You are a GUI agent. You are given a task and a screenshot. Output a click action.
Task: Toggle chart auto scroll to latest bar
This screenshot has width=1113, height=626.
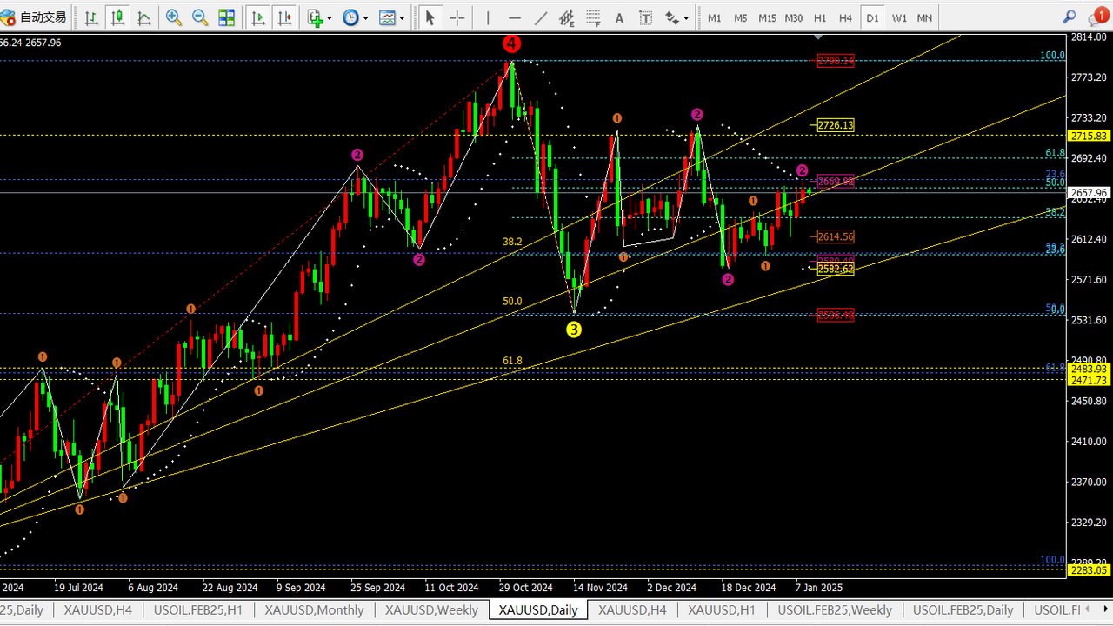[x=257, y=17]
